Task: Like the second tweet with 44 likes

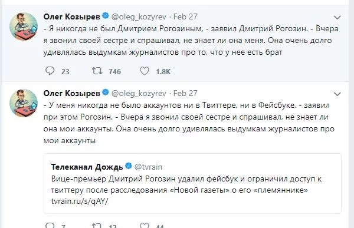Action: pos(145,225)
